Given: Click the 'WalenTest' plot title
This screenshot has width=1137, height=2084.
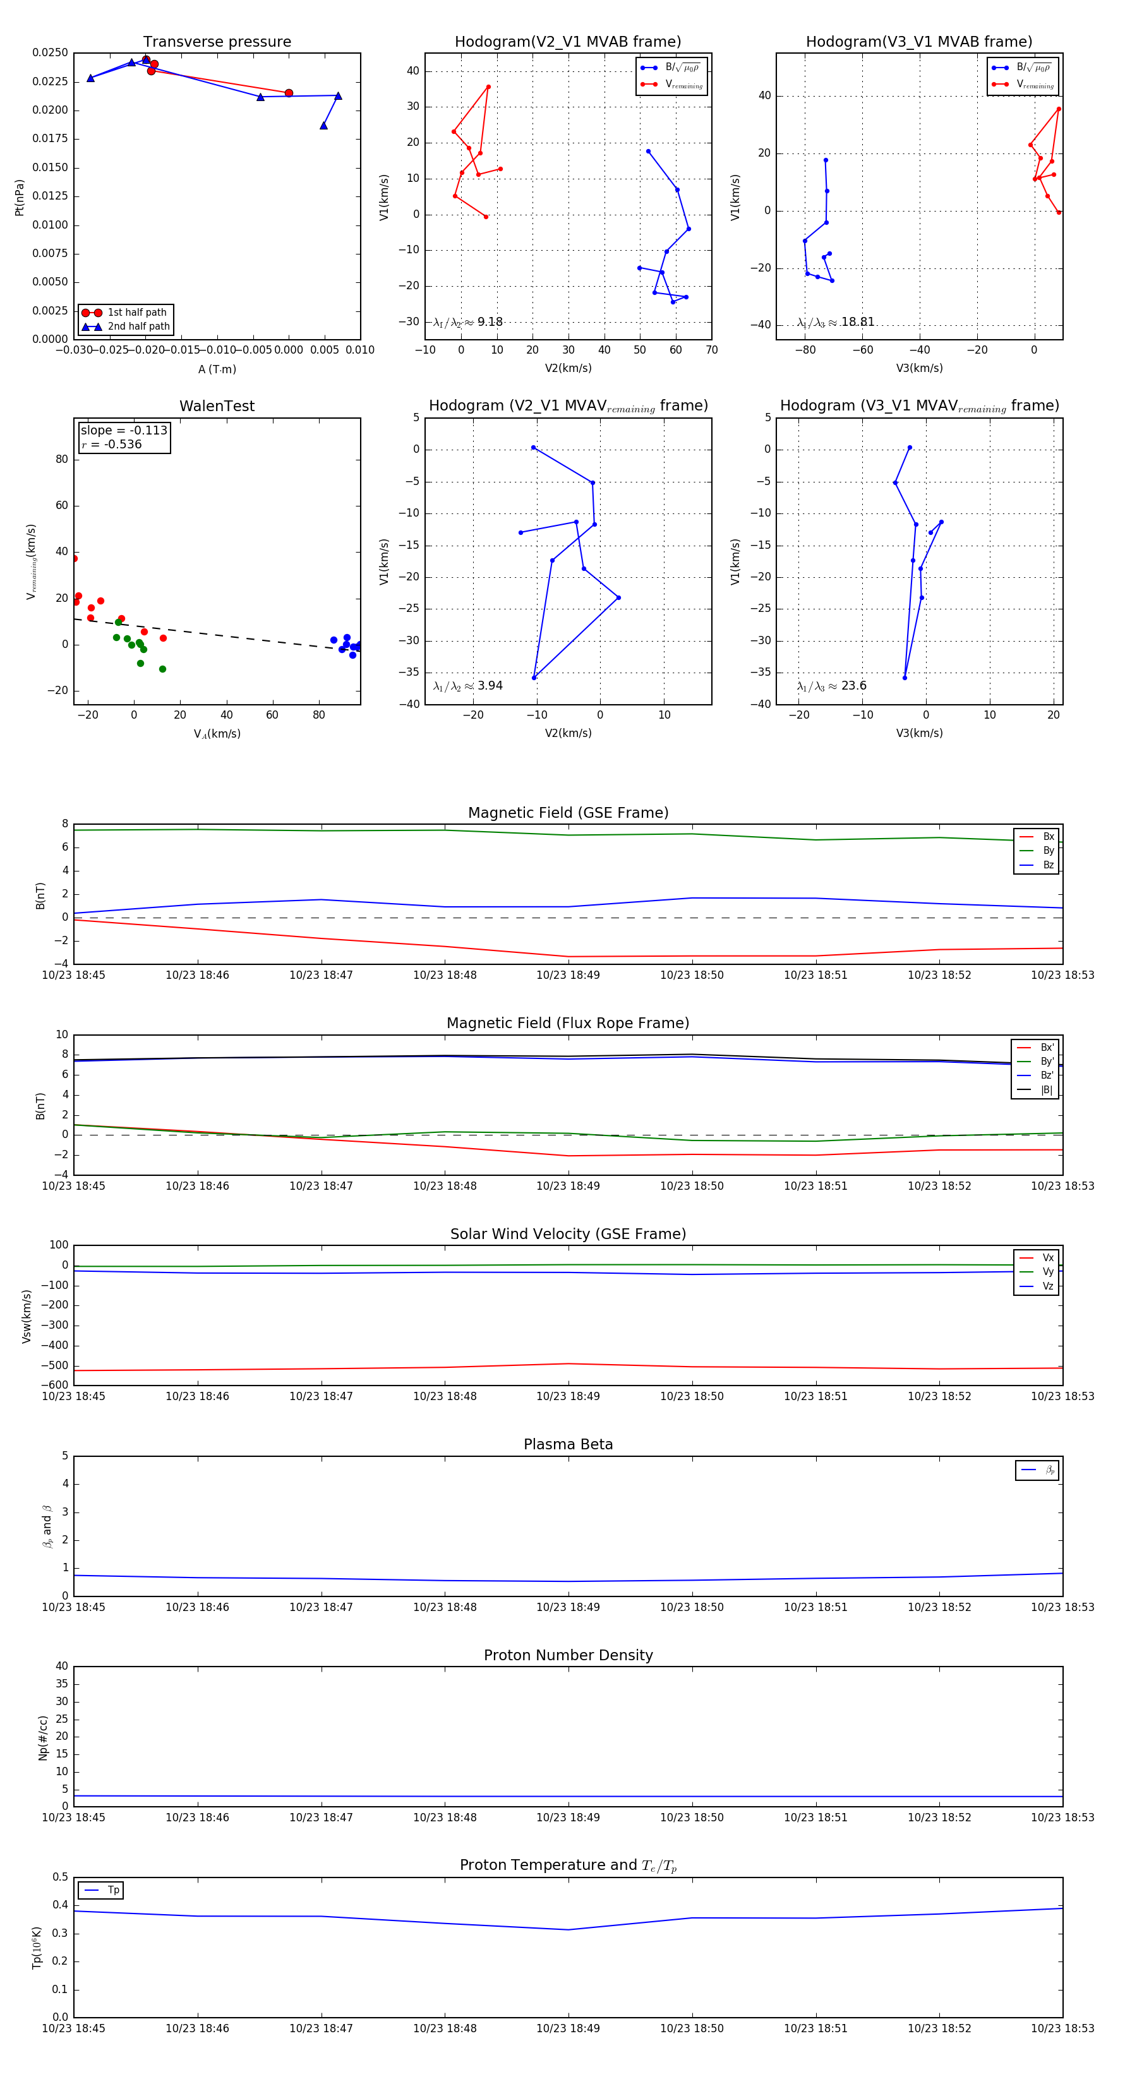Looking at the screenshot, I should click(x=217, y=406).
